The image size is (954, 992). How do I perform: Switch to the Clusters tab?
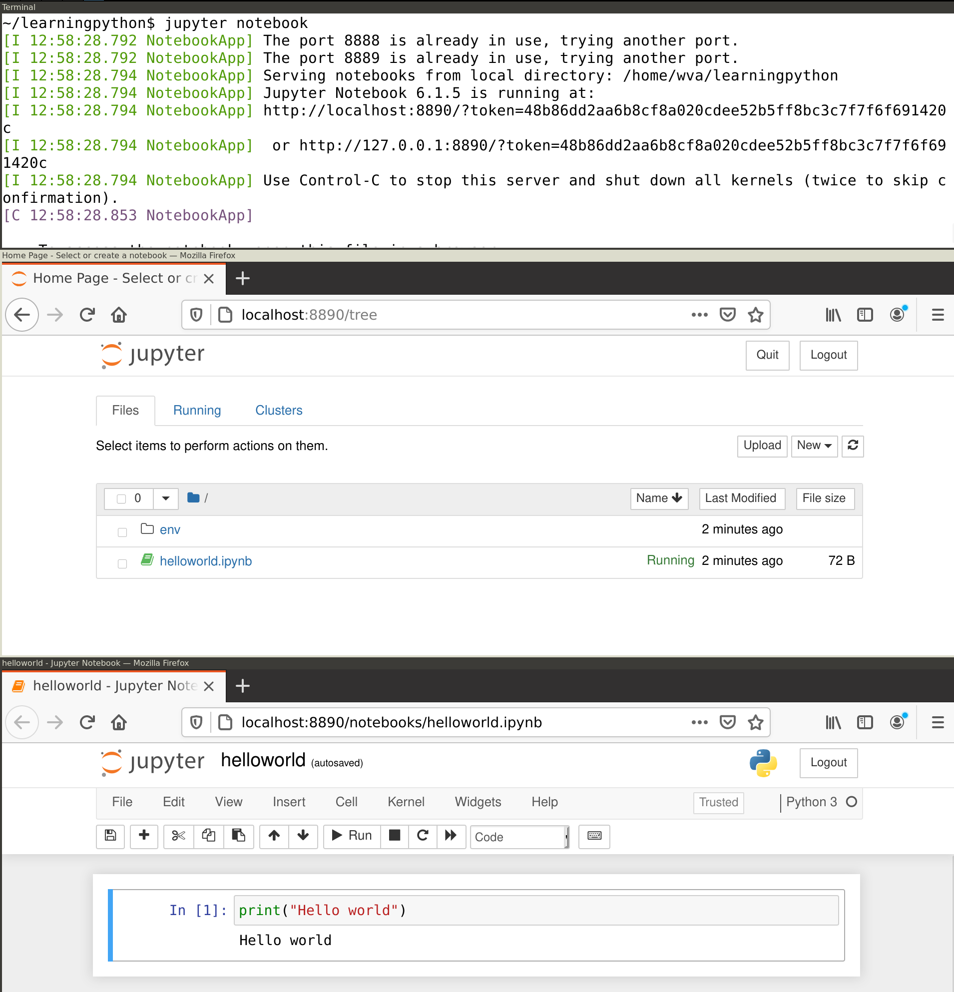pos(278,410)
